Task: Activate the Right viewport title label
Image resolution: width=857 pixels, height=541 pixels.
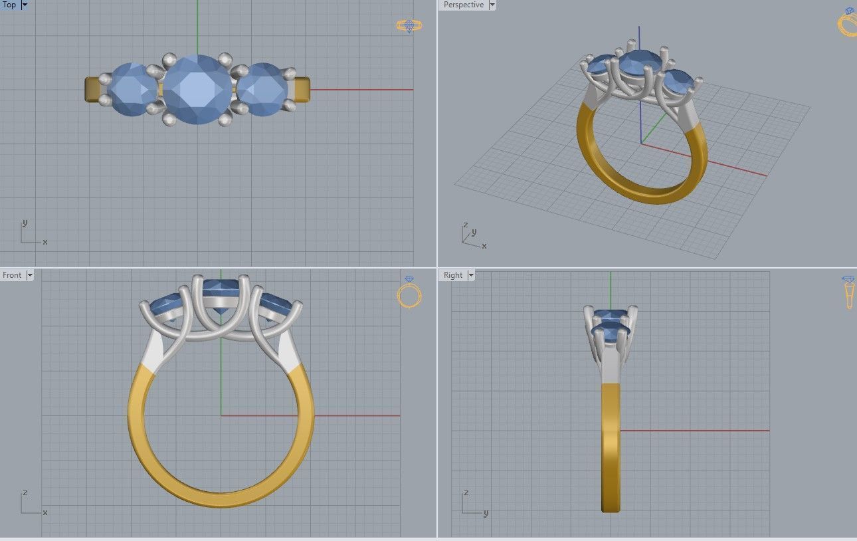Action: (x=453, y=275)
